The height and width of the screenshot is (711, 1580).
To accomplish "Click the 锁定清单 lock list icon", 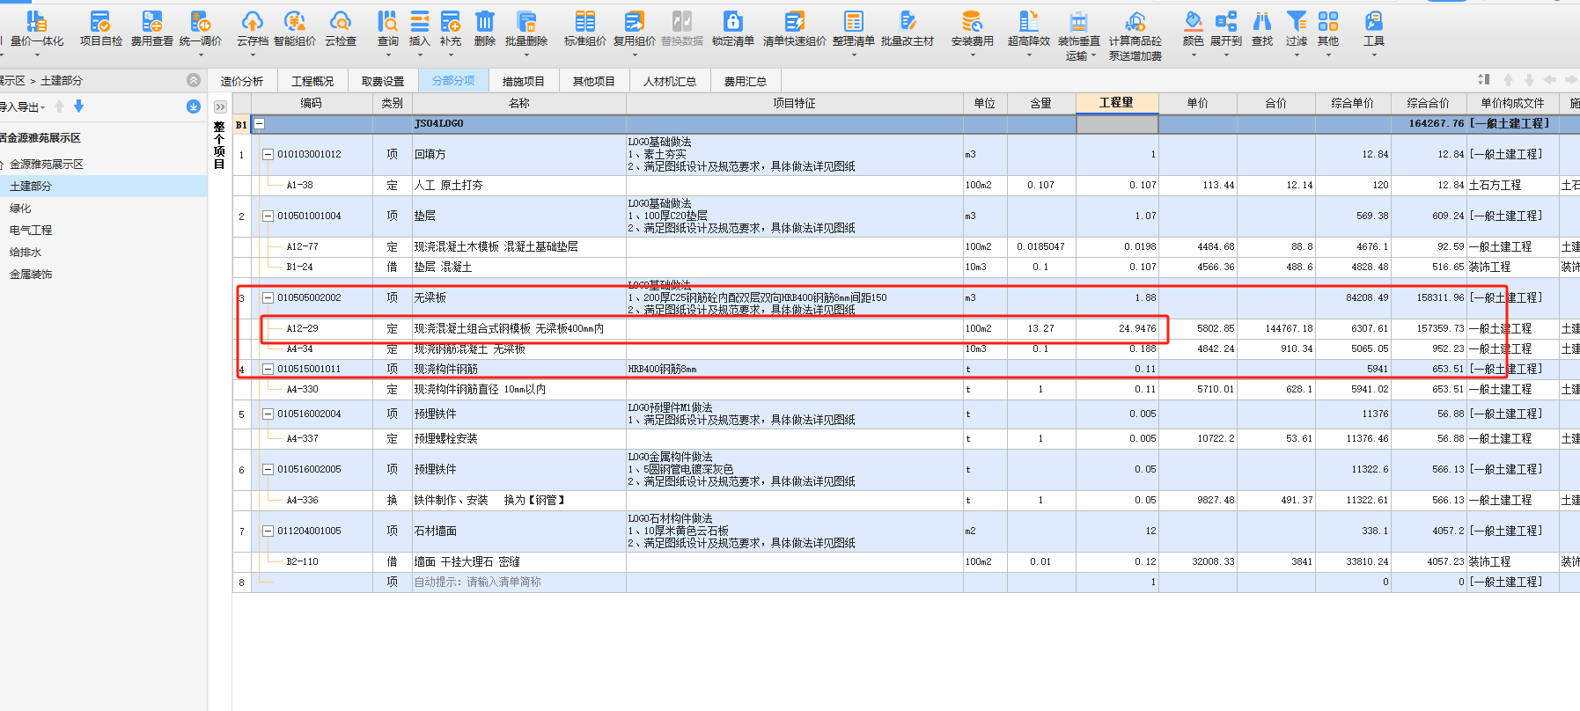I will [732, 22].
